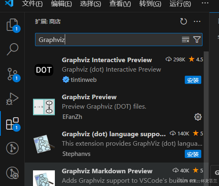Expand the menu bar overflow ellipsis
The width and height of the screenshot is (219, 186).
click(205, 3)
